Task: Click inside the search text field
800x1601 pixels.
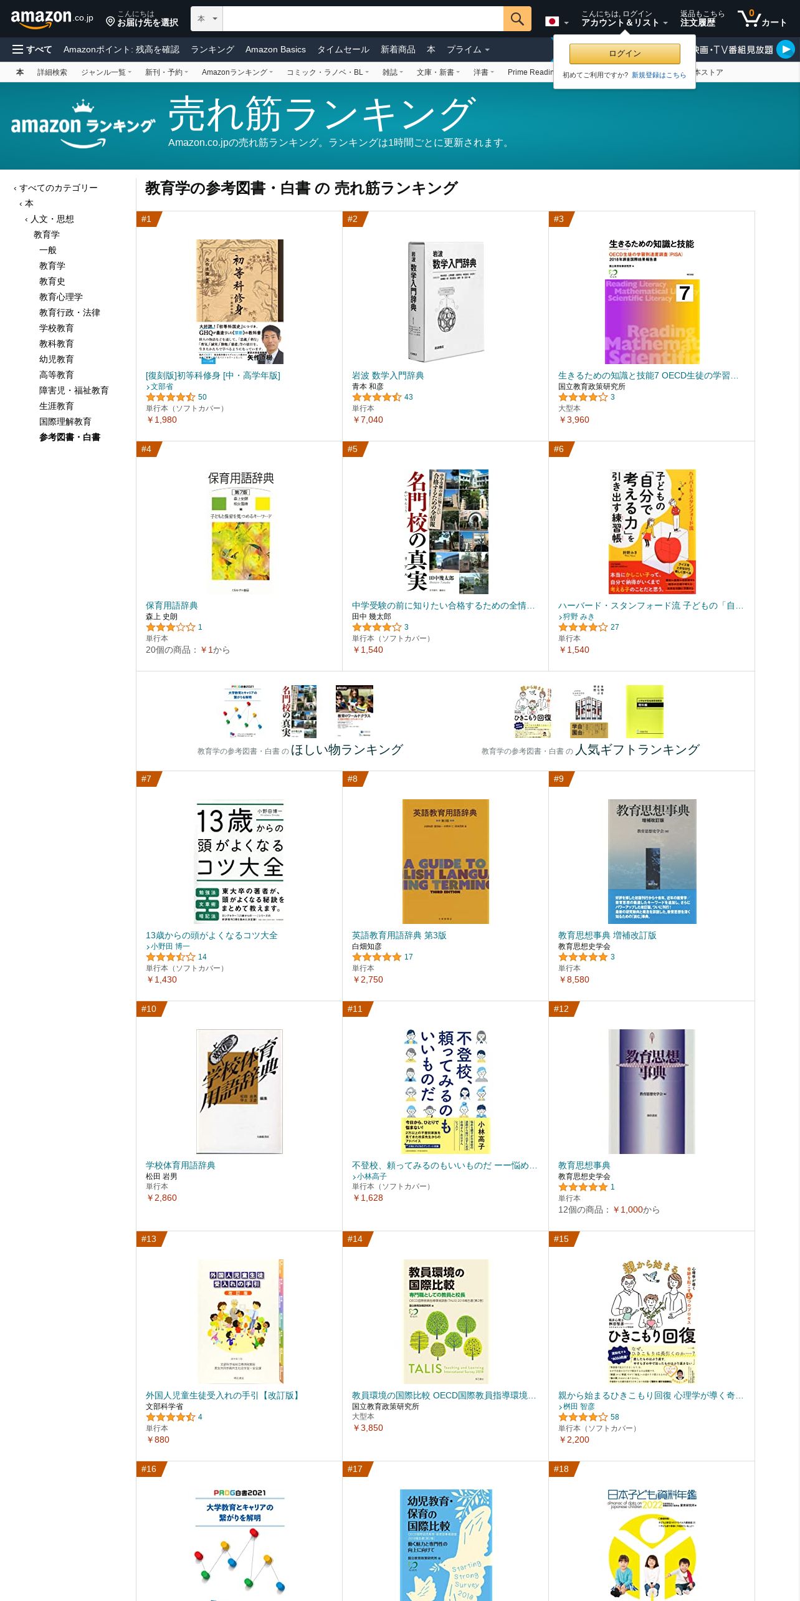Action: [363, 19]
